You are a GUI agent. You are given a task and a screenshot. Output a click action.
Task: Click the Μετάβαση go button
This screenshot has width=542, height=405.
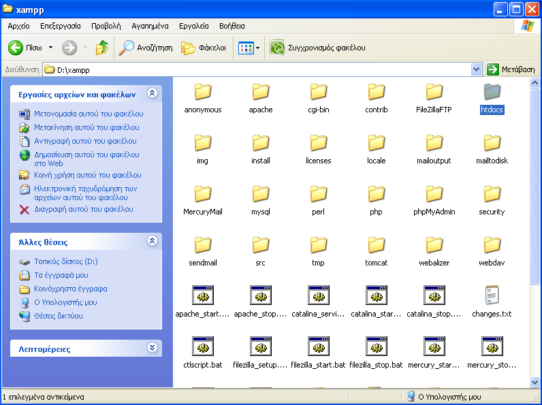click(x=511, y=70)
